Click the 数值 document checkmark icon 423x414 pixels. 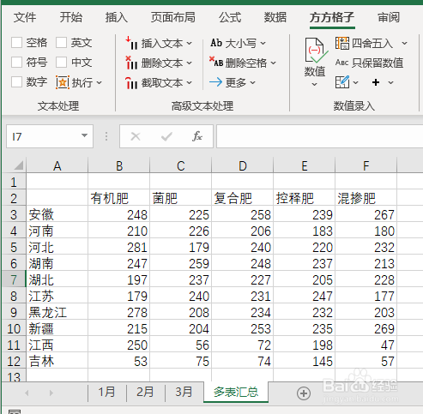[x=316, y=51]
